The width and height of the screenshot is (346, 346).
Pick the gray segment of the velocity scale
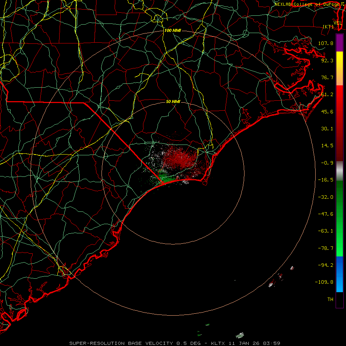coord(339,171)
